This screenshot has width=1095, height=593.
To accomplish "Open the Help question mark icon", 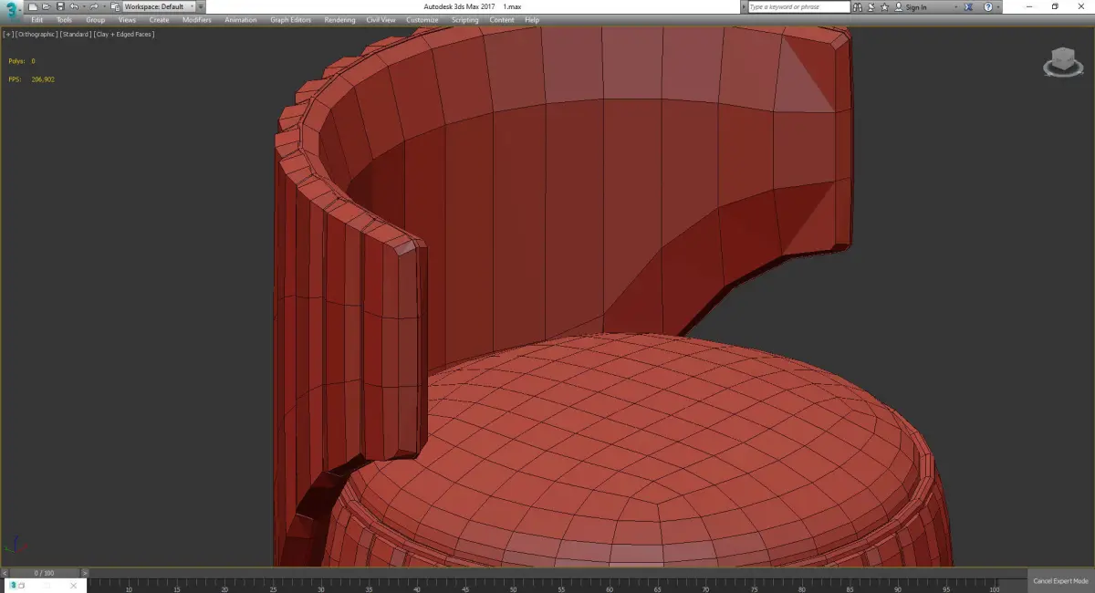I will (988, 6).
